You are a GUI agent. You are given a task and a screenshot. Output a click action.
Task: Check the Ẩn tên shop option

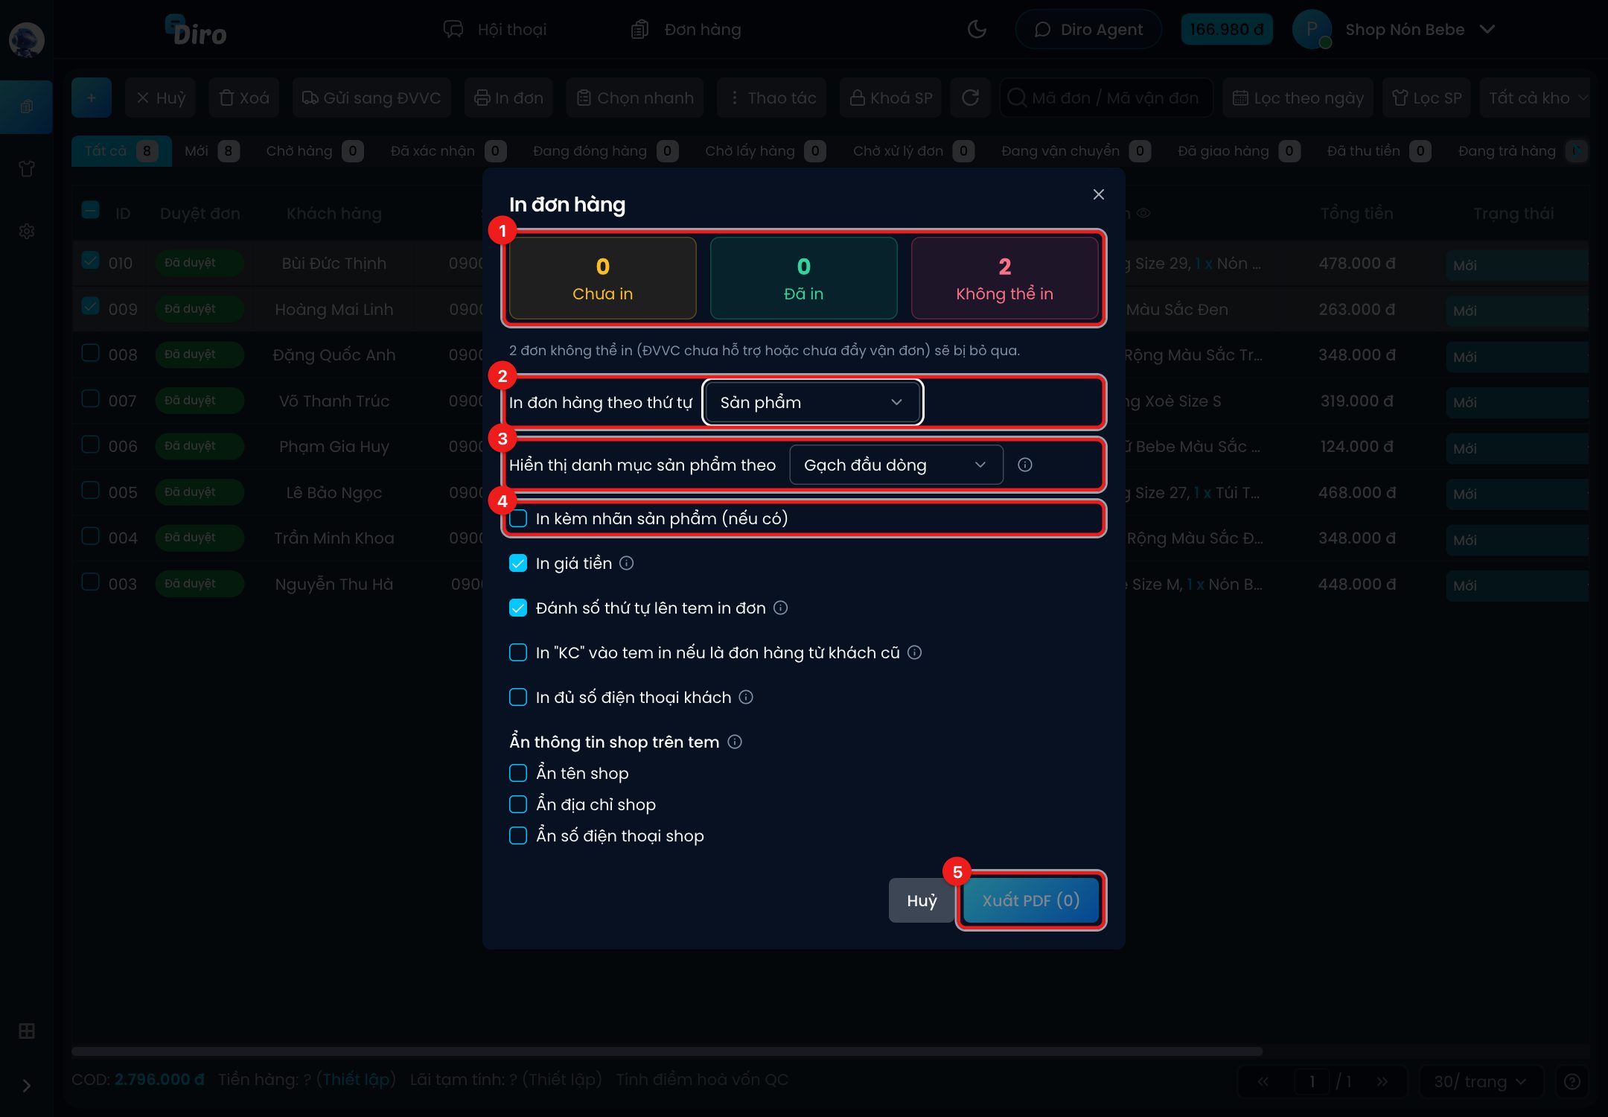518,773
